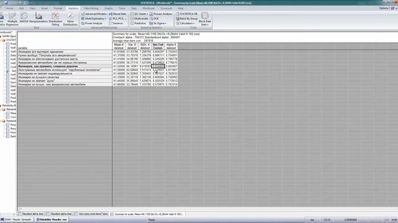Switch to the Edit ribbon tab
Viewport: 398px width, 223px height.
coord(21,8)
